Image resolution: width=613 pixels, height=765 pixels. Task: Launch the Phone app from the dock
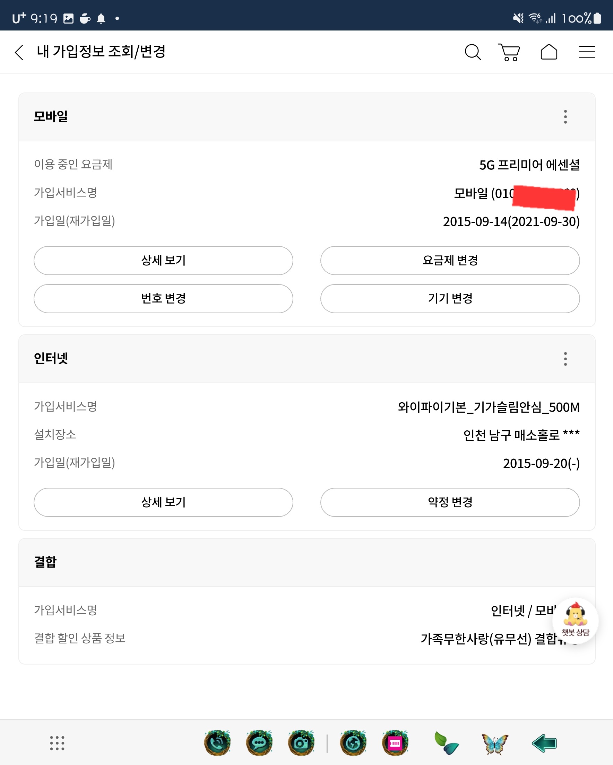coord(217,742)
